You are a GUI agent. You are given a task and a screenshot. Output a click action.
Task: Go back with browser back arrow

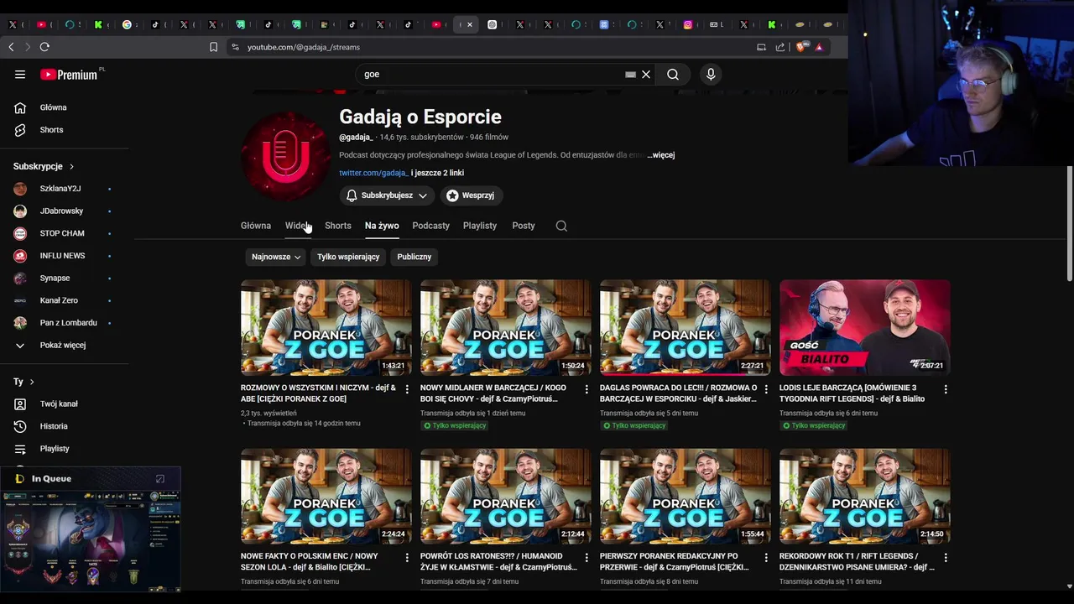(11, 47)
